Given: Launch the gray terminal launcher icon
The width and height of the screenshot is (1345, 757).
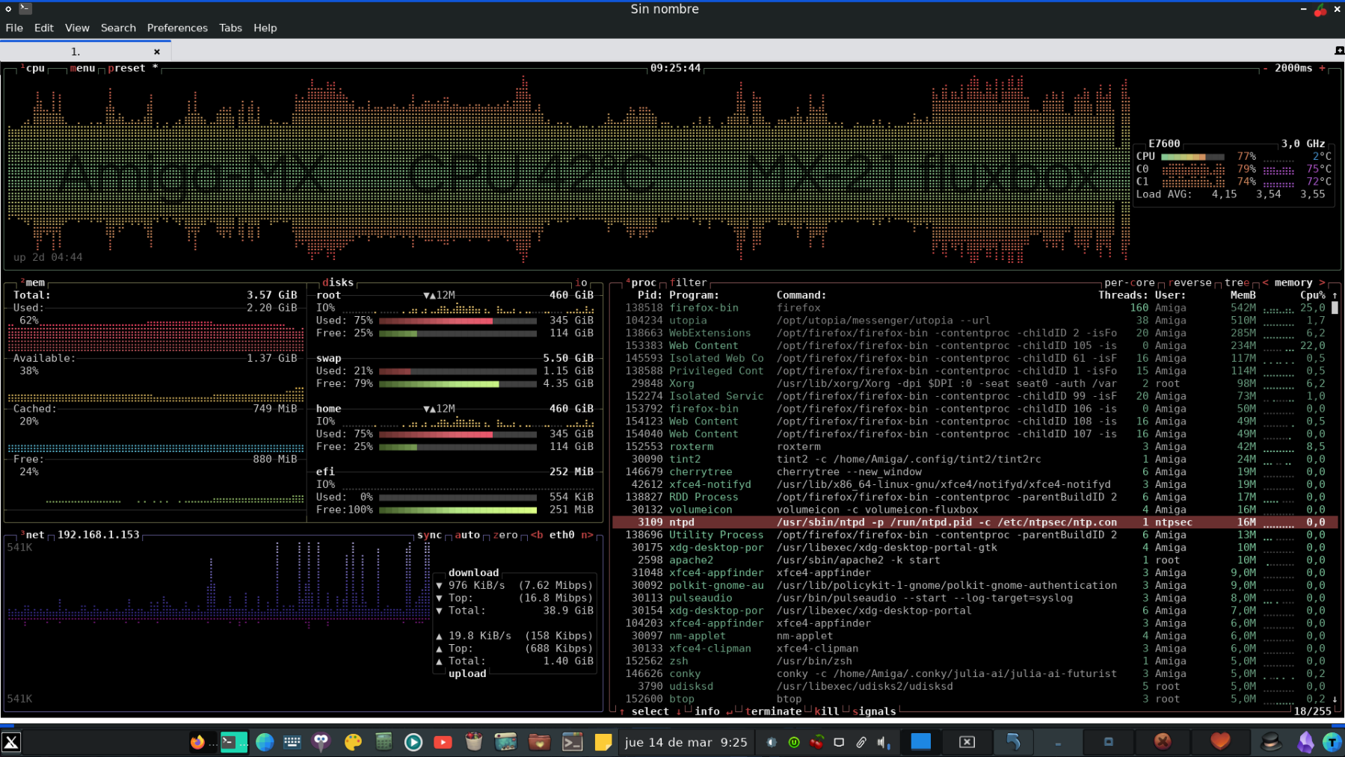Looking at the screenshot, I should (573, 741).
